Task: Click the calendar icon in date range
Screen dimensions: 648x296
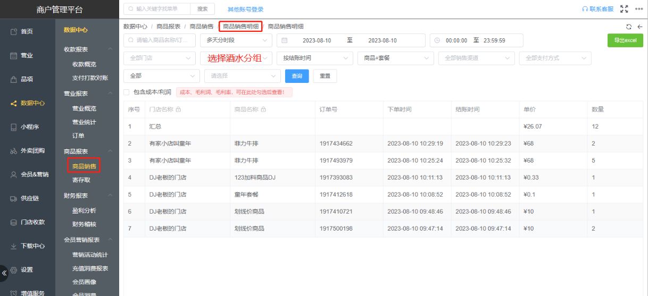Action: click(x=285, y=40)
